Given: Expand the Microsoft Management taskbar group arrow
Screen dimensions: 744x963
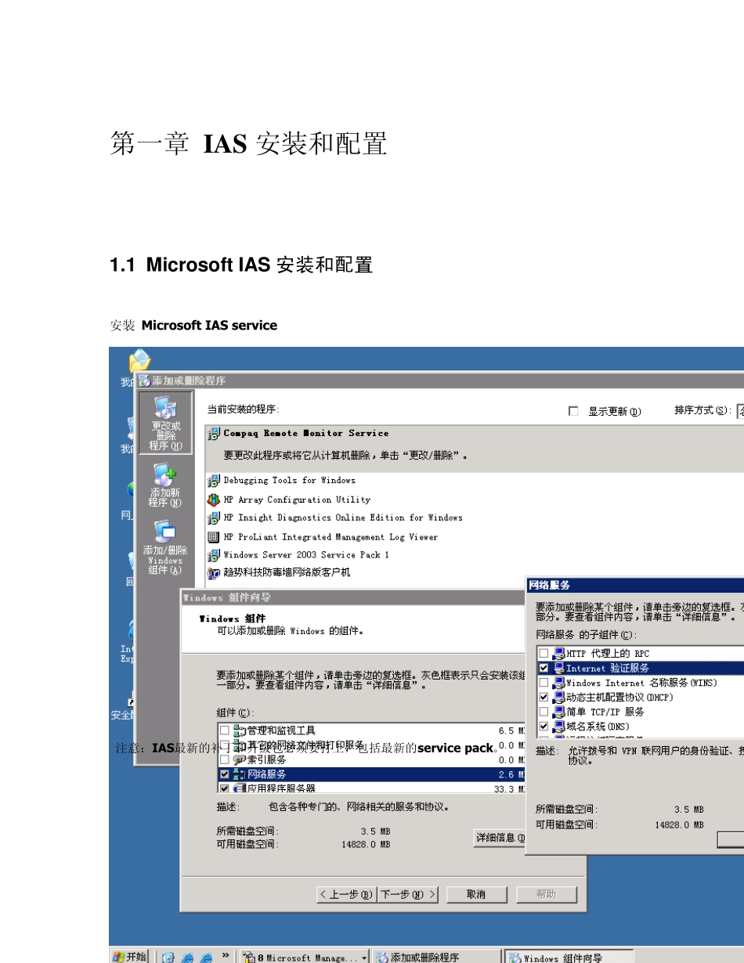Looking at the screenshot, I should coord(364,958).
